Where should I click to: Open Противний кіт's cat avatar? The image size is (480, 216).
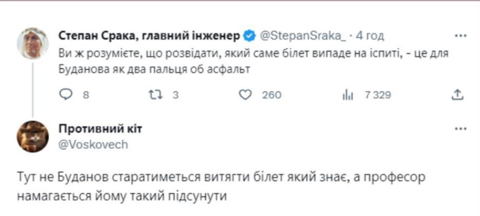point(33,136)
